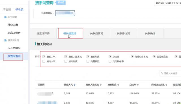The width and height of the screenshot is (181, 104).
Task: Click the 相关搜索词 section heading
Action: pos(44,44)
